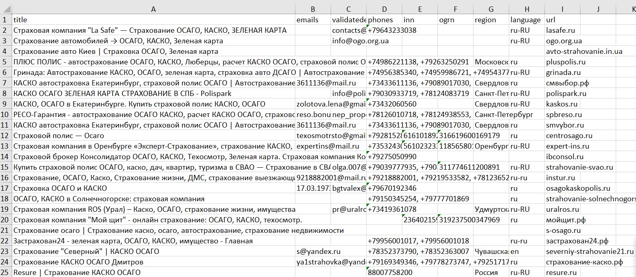This screenshot has height=277, width=636.
Task: Click the column H header
Action: point(527,9)
